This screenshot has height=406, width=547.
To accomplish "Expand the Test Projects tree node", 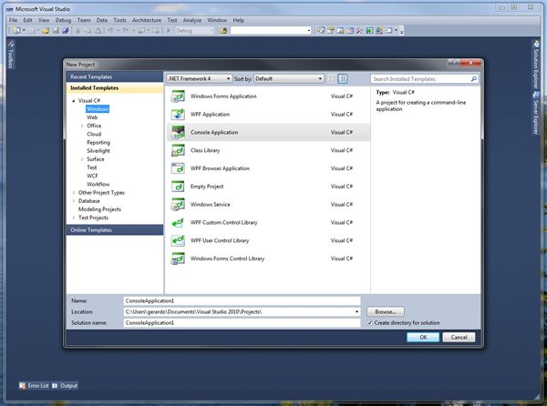I will pos(73,218).
